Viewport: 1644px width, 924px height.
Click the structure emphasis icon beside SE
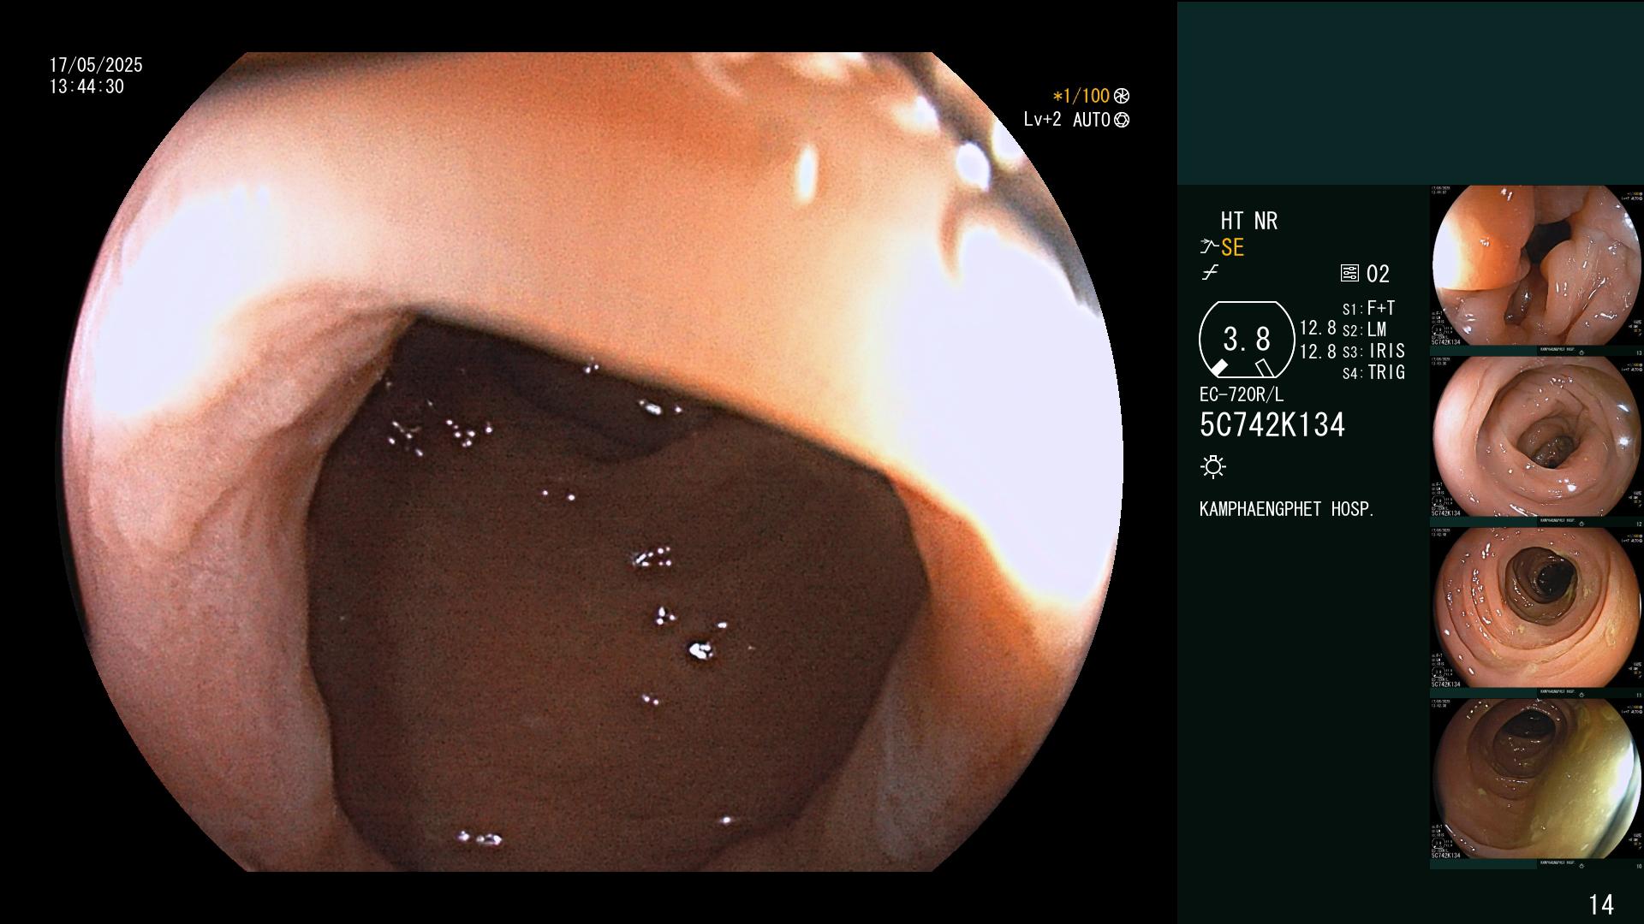(1209, 247)
